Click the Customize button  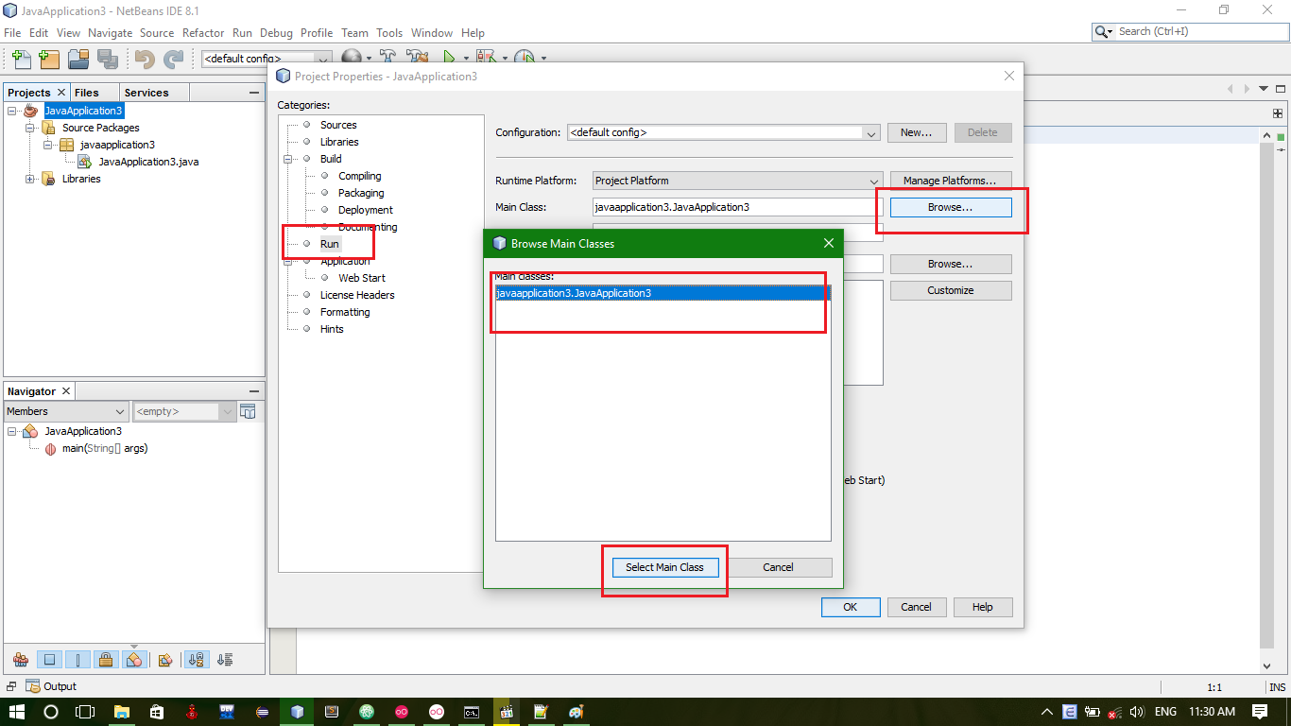(x=950, y=290)
